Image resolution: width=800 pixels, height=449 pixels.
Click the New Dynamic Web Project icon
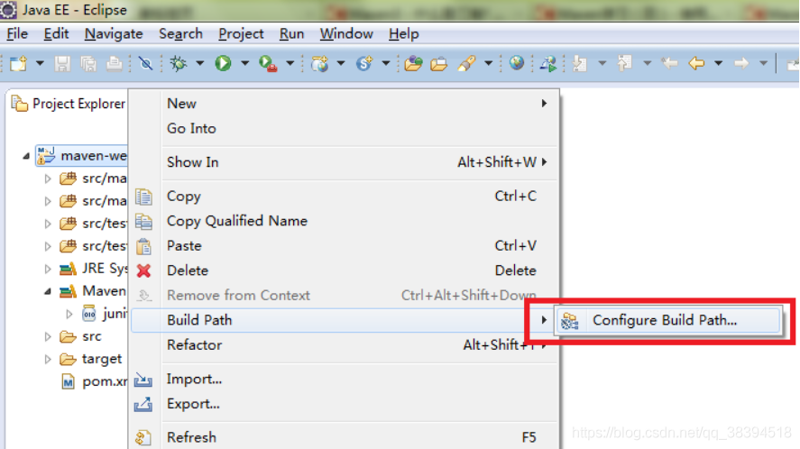pyautogui.click(x=320, y=64)
